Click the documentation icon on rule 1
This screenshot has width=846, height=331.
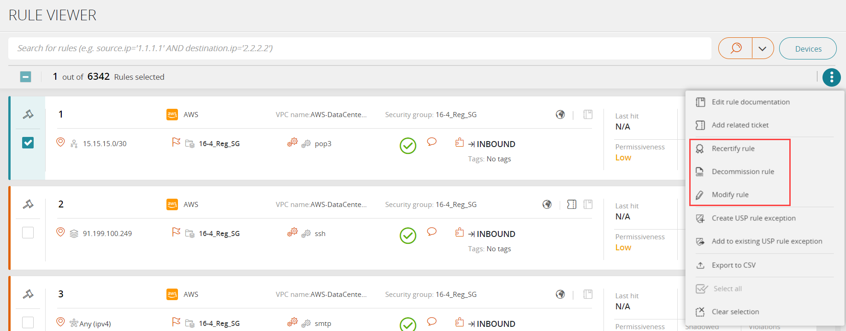(588, 114)
